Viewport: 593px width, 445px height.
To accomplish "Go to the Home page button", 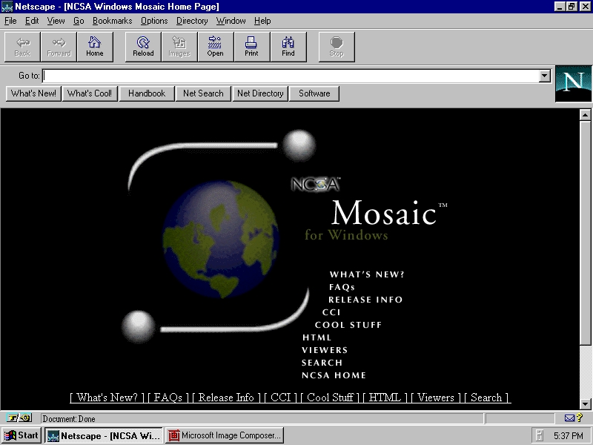I will [95, 47].
